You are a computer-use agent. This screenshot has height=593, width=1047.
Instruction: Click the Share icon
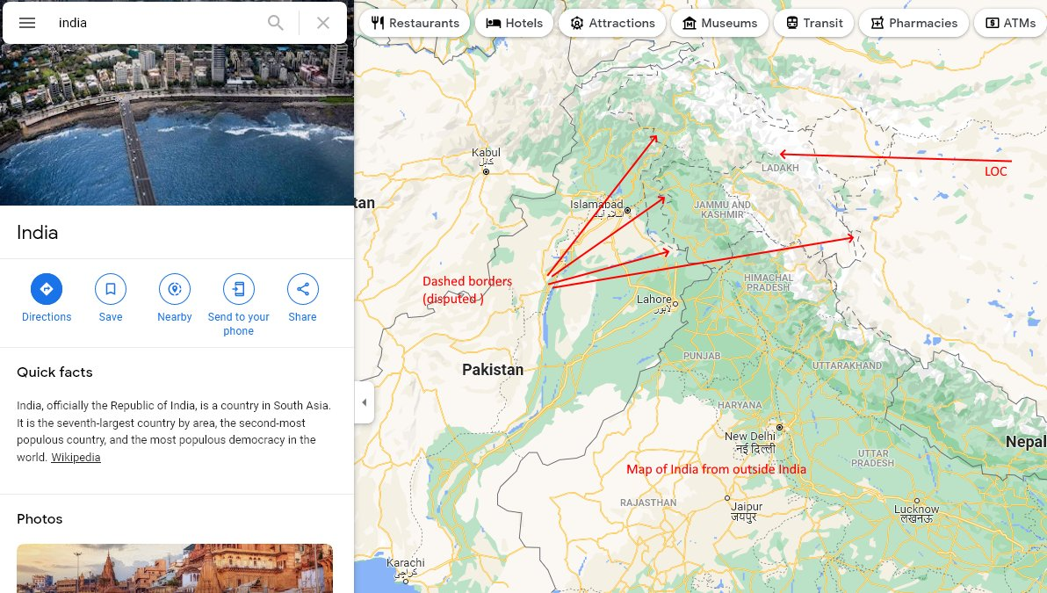[x=302, y=289]
